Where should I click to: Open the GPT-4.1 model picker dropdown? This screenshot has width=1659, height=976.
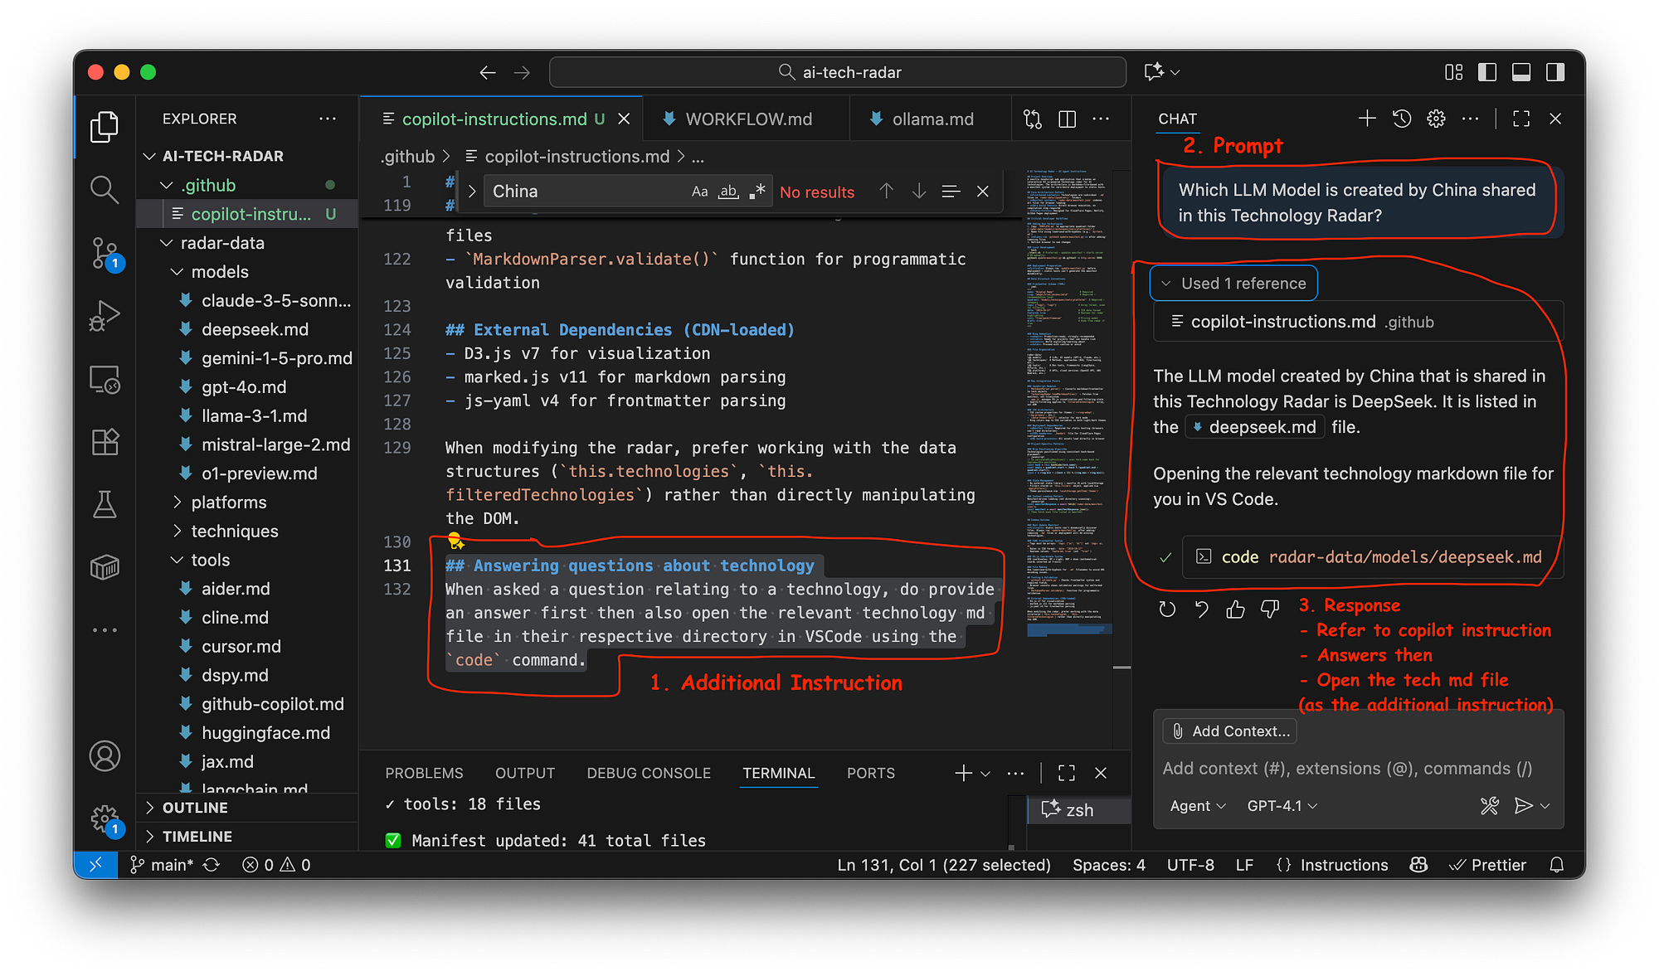pos(1282,806)
